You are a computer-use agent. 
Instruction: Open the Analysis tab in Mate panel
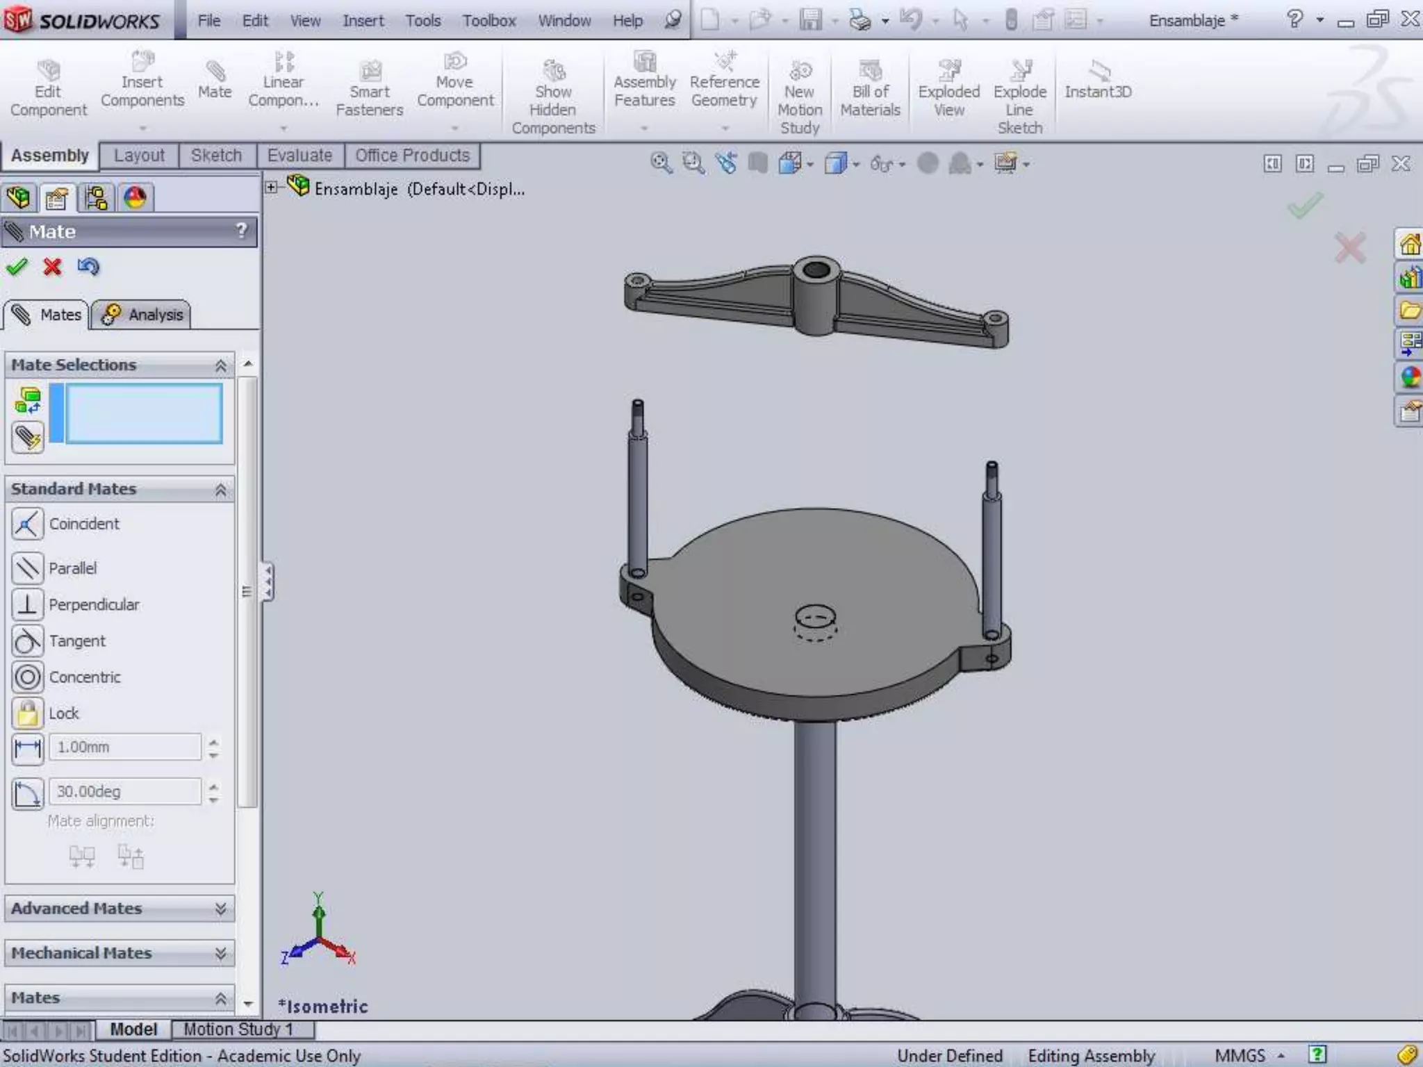142,315
